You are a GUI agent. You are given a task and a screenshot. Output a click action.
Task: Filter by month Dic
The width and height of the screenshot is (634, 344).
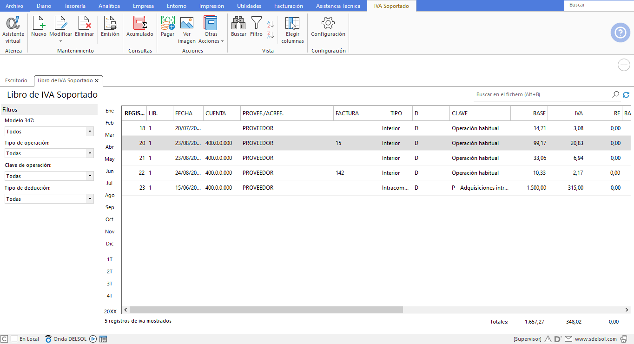coord(110,244)
